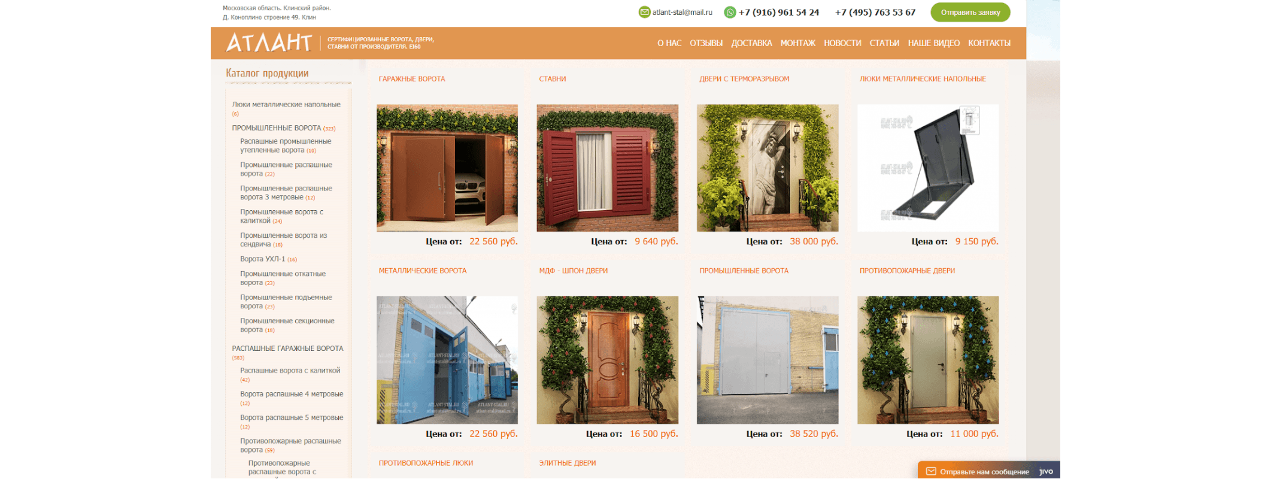Screen dimensions: 1283x479
Task: Select ПРОМЫШЛЕННЫЕ ВОРОТА in the catalog sidebar
Action: pyautogui.click(x=277, y=128)
